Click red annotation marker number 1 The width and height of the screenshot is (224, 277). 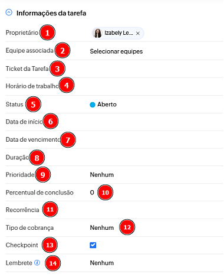pos(47,32)
